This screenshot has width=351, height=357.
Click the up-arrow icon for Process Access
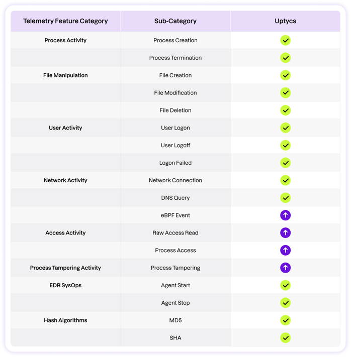click(x=285, y=250)
